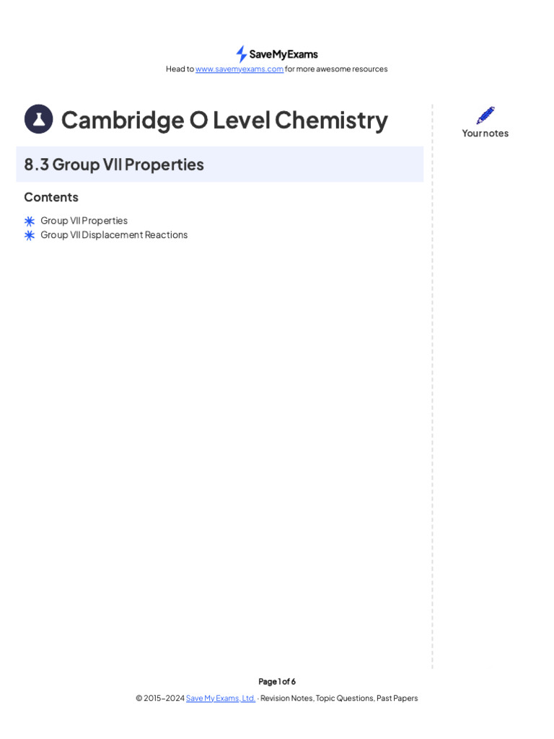This screenshot has height=739, width=554.
Task: Click the blue pencil notes icon
Action: point(485,115)
